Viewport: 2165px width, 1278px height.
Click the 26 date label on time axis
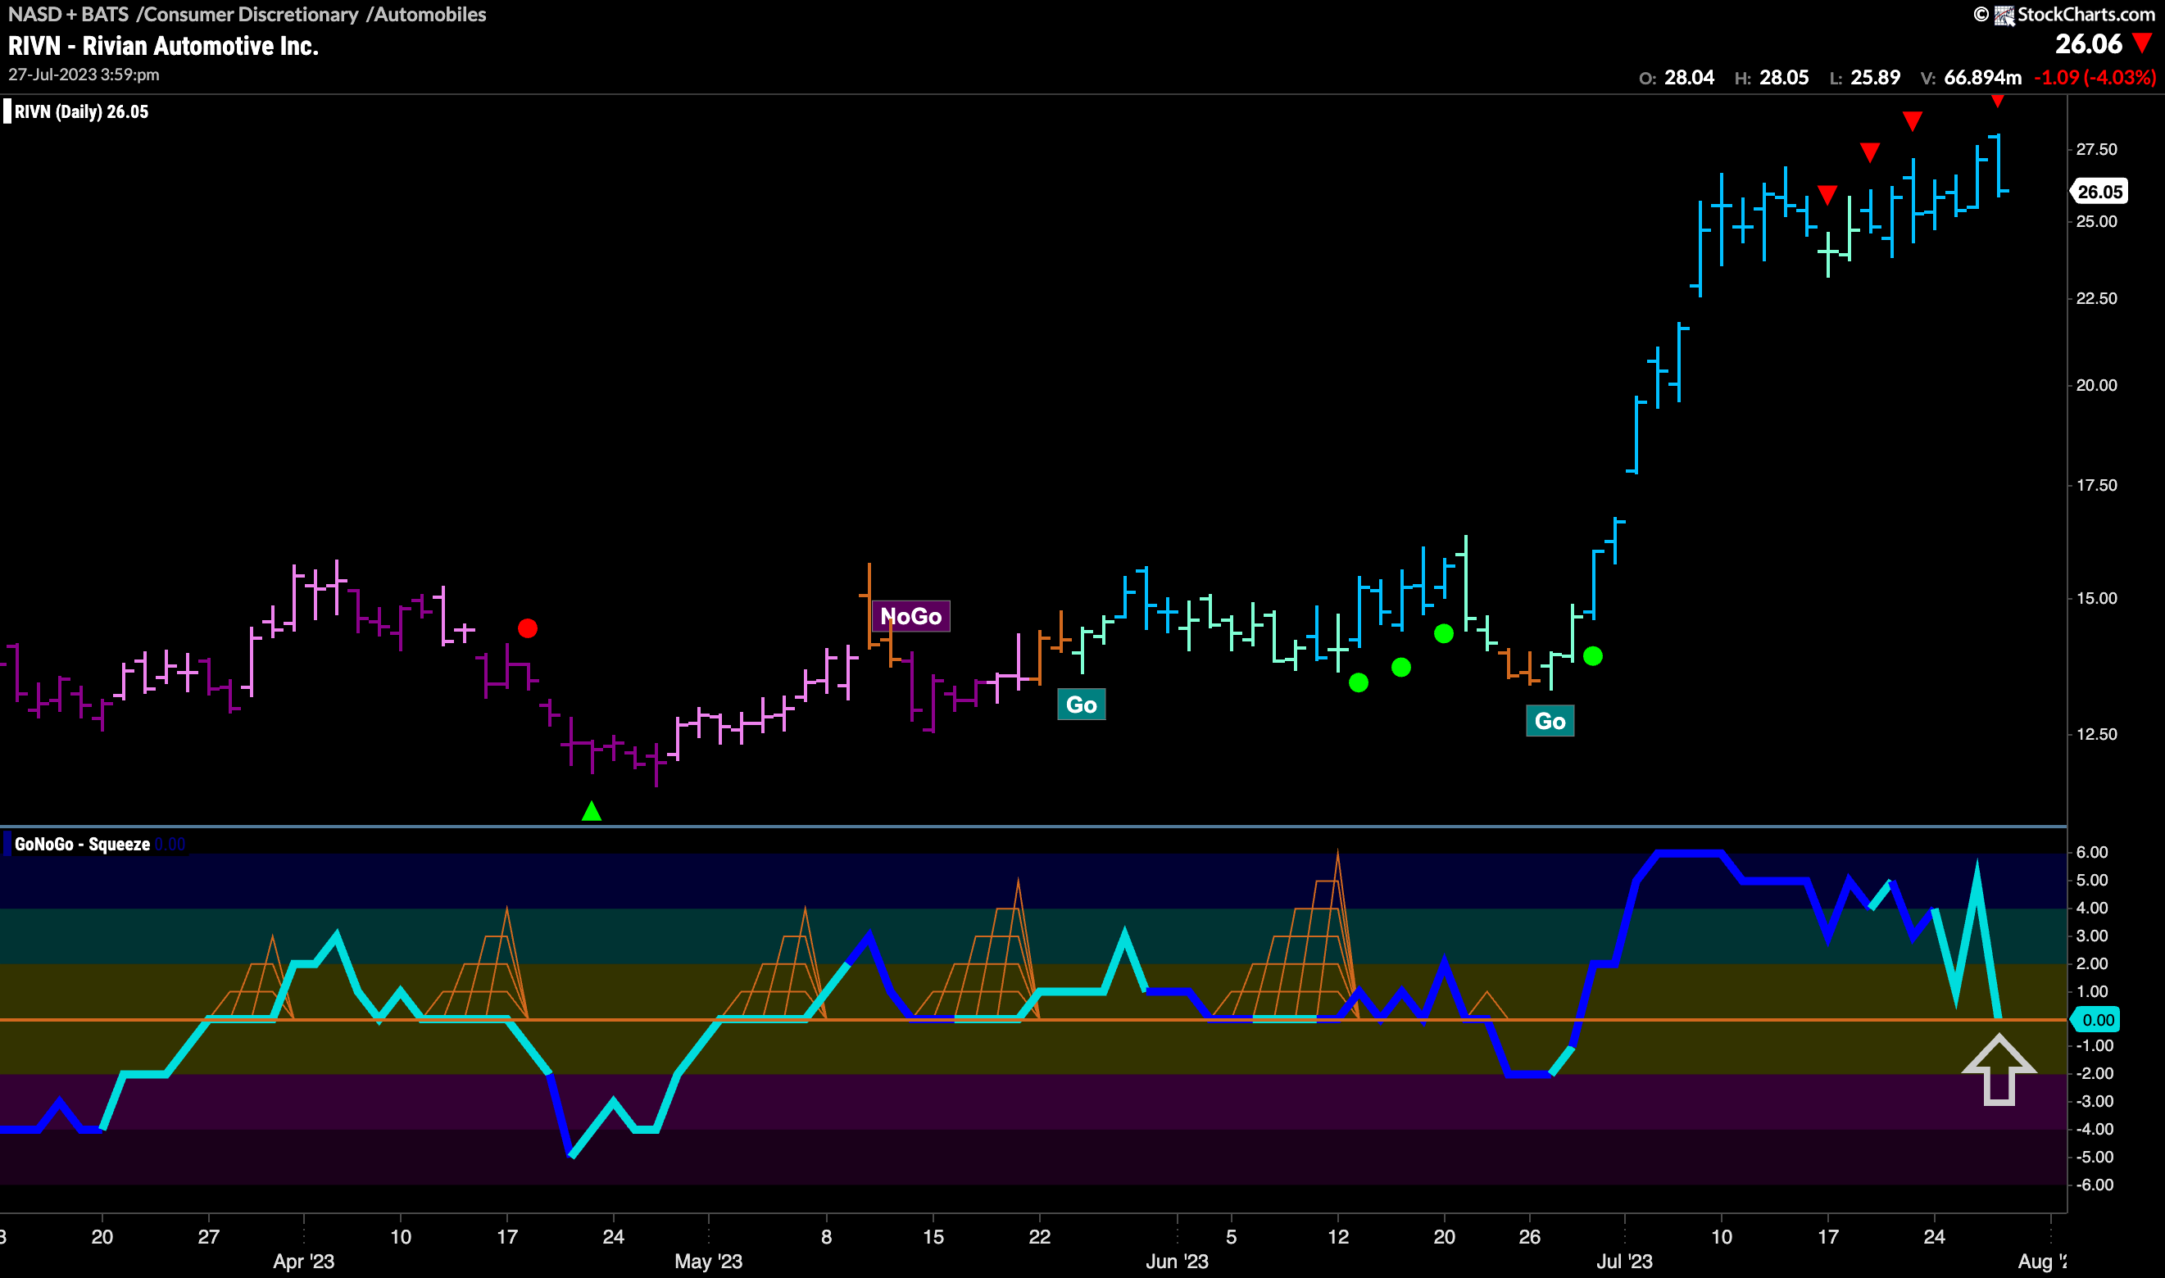click(x=1529, y=1237)
